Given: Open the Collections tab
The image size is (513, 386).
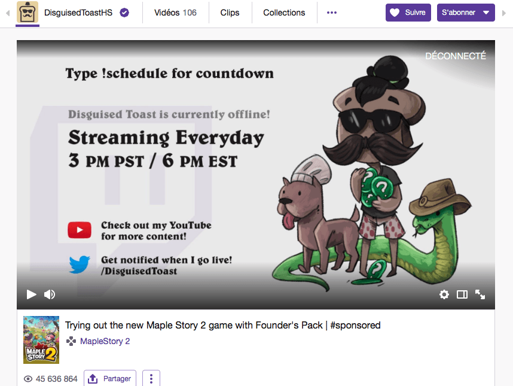Looking at the screenshot, I should click(x=284, y=13).
